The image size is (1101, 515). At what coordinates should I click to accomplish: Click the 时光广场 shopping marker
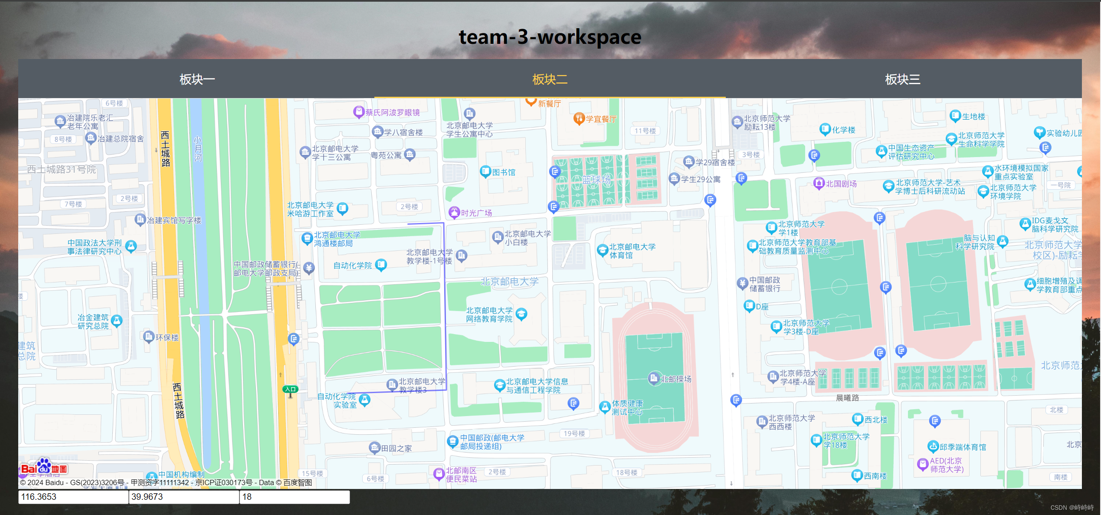[x=454, y=213]
